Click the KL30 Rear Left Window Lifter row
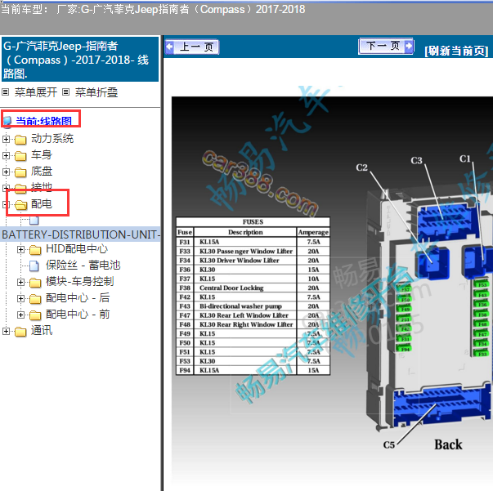 coord(253,315)
